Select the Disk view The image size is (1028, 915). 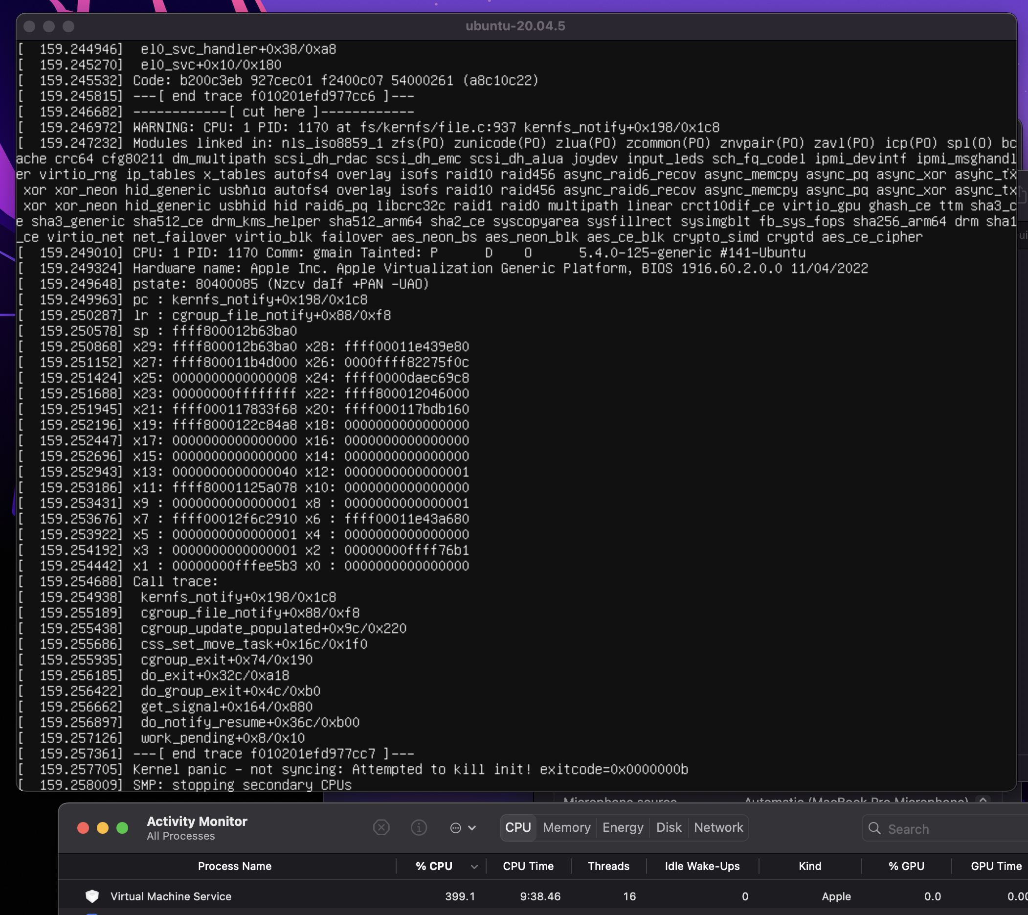669,827
